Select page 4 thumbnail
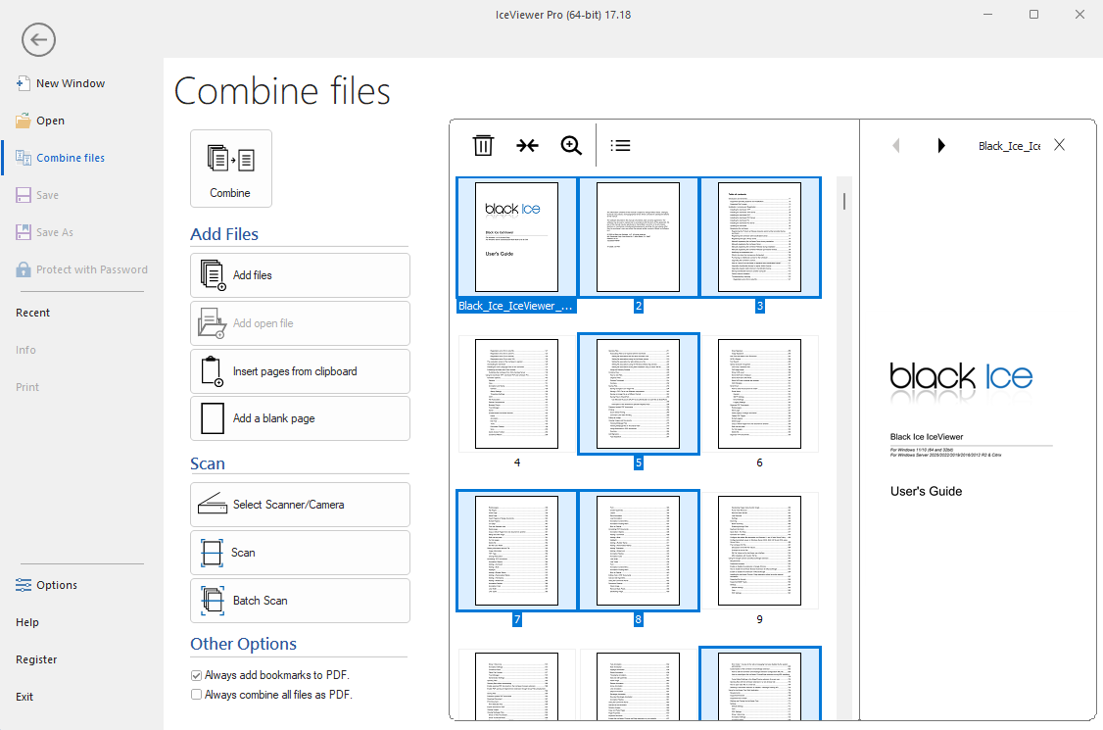The width and height of the screenshot is (1103, 730). (x=516, y=394)
